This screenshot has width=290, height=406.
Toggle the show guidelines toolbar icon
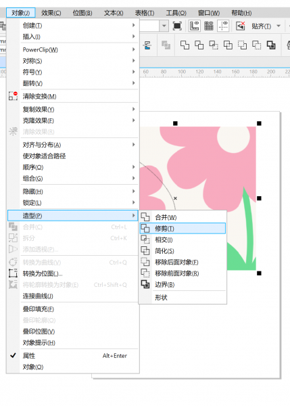223,26
